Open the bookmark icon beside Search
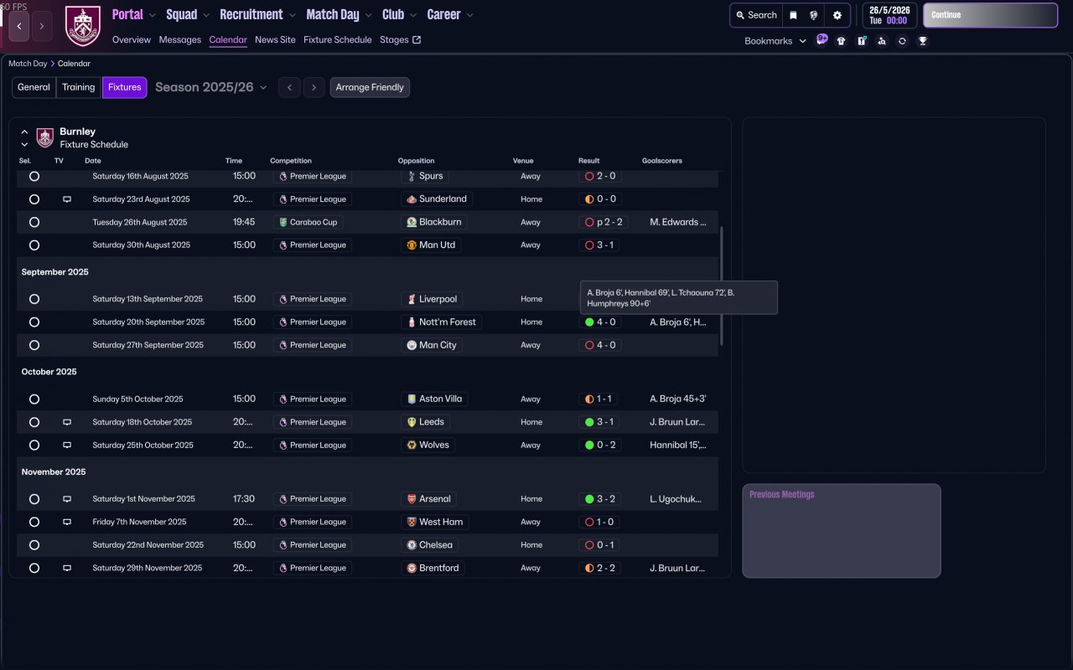This screenshot has width=1073, height=670. click(x=793, y=15)
